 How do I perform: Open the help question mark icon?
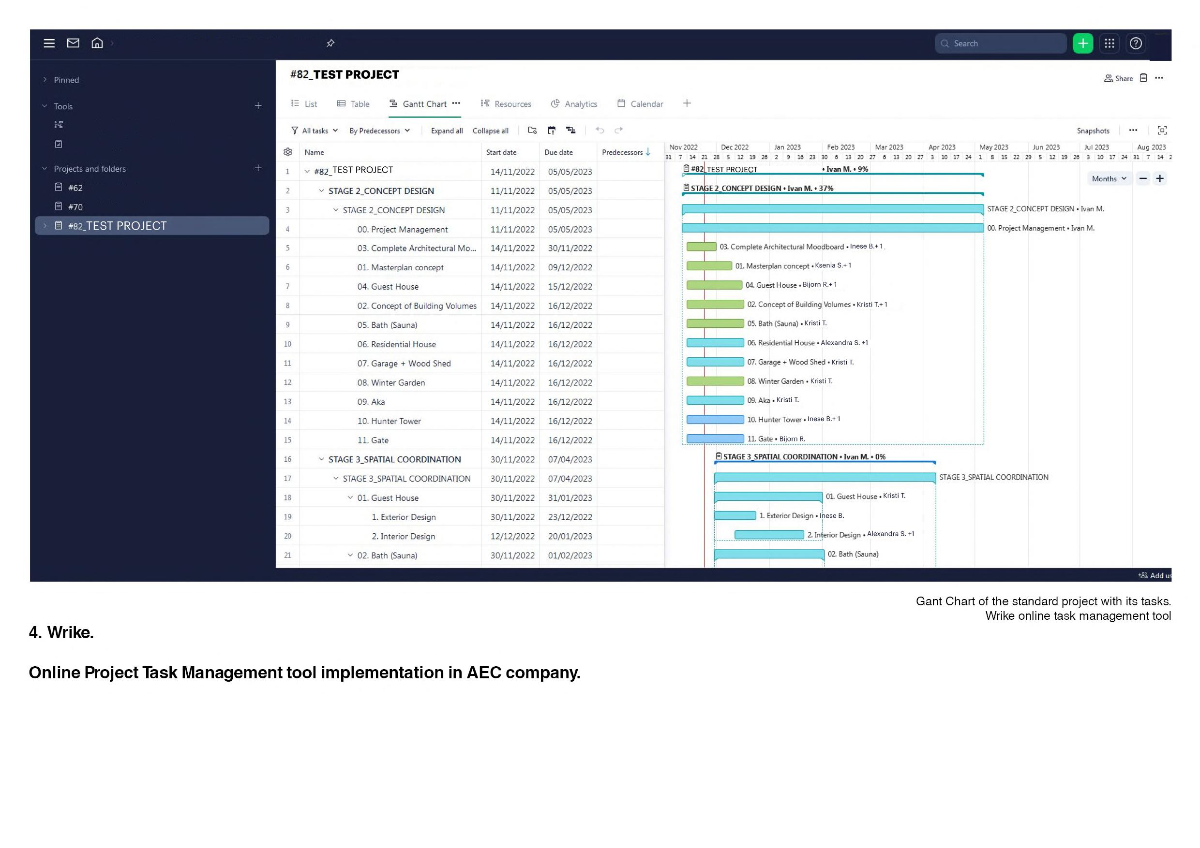1135,44
